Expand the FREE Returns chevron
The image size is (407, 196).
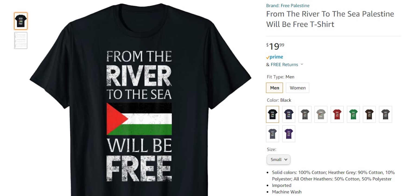click(x=302, y=64)
